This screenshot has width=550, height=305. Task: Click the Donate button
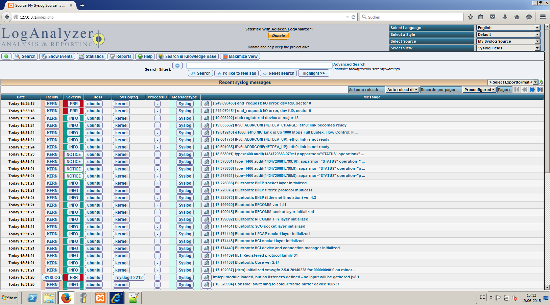(x=278, y=36)
